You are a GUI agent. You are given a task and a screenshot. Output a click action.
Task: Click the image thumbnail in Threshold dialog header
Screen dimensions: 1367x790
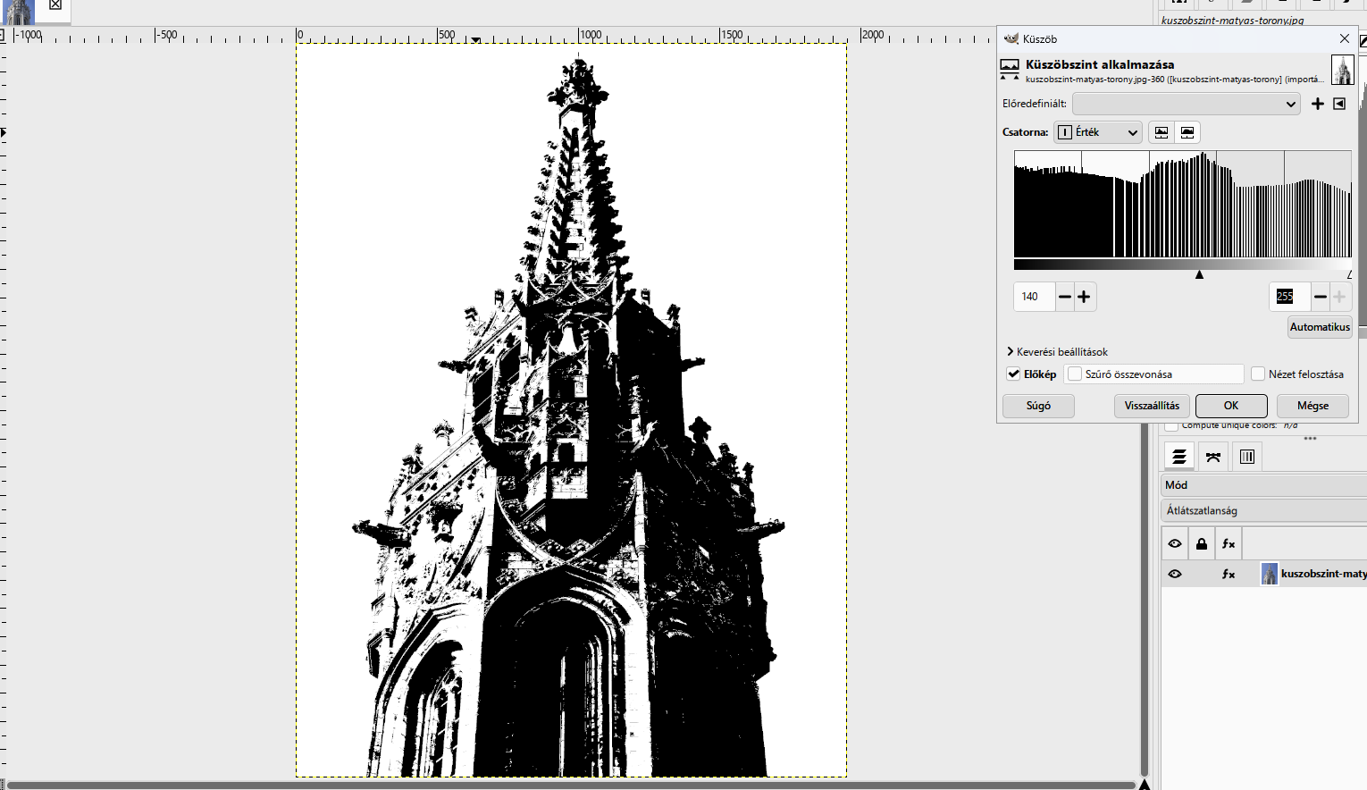(1342, 70)
